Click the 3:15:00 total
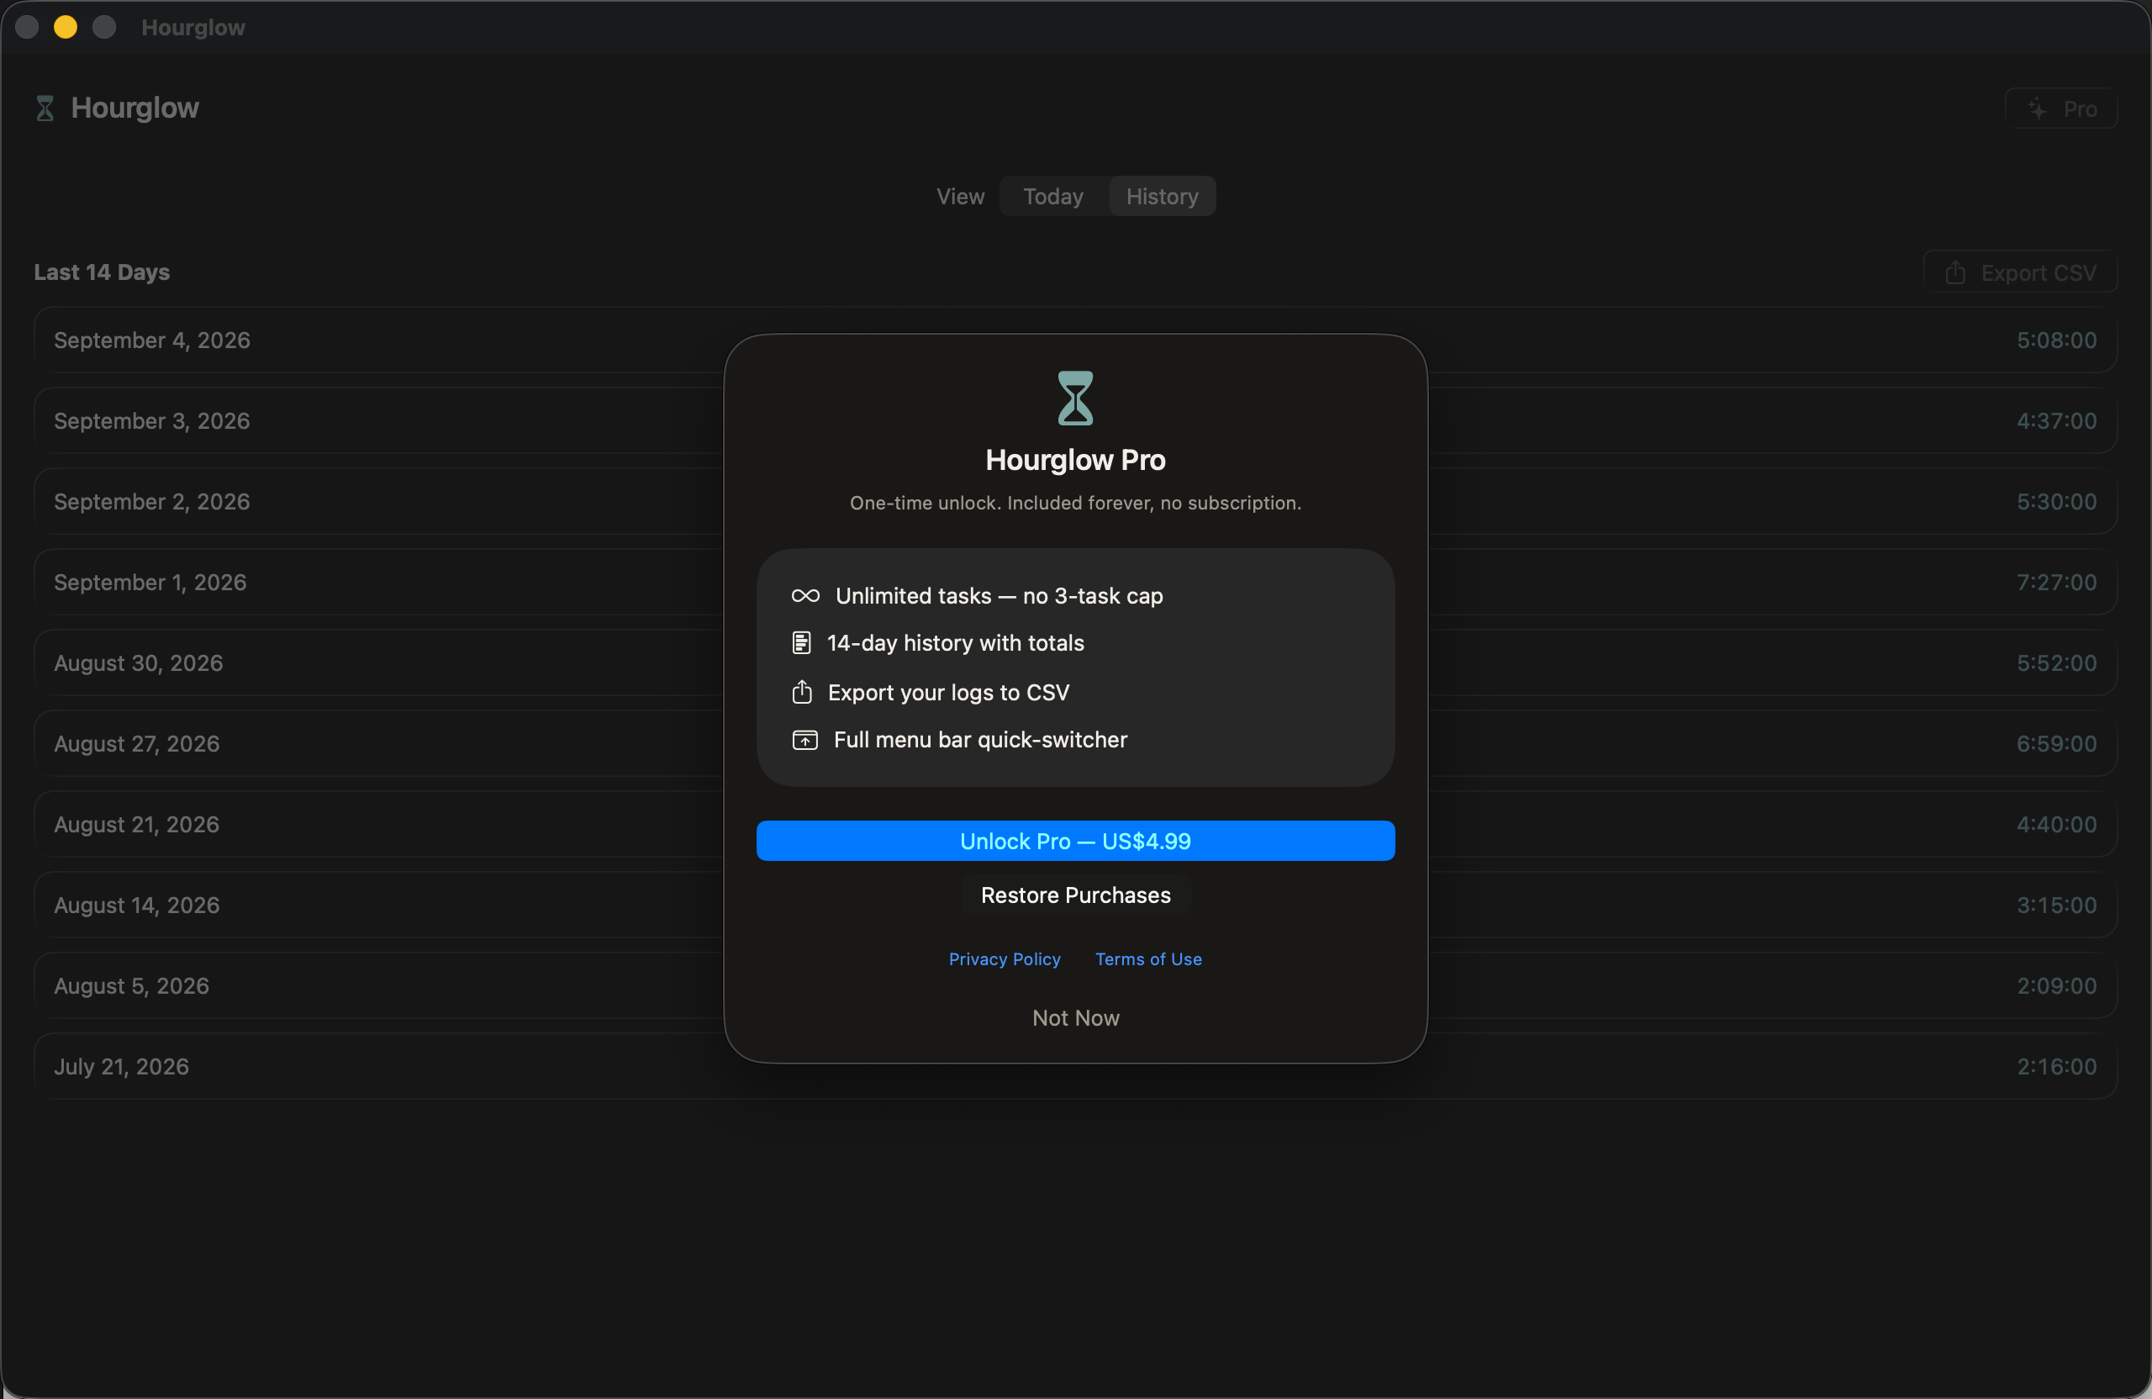Image resolution: width=2152 pixels, height=1399 pixels. click(x=2056, y=905)
